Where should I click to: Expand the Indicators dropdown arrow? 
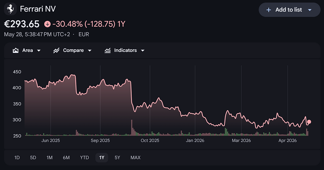click(142, 51)
